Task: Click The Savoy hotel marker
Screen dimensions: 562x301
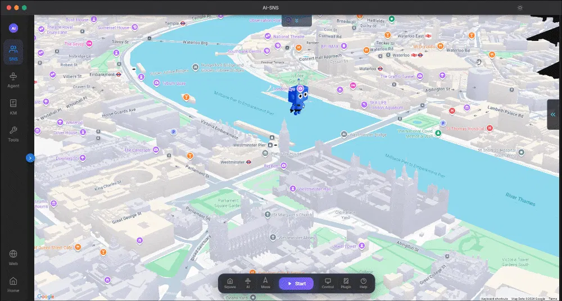Action: (89, 43)
